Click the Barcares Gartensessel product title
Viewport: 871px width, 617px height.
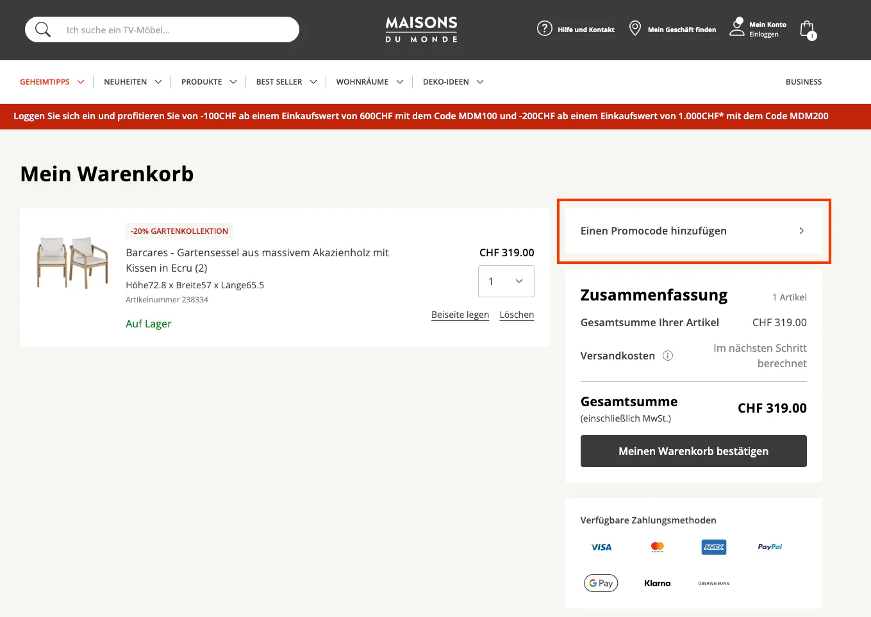click(x=257, y=260)
